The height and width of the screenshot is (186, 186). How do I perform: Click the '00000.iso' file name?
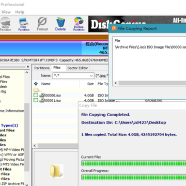[x=53, y=95]
